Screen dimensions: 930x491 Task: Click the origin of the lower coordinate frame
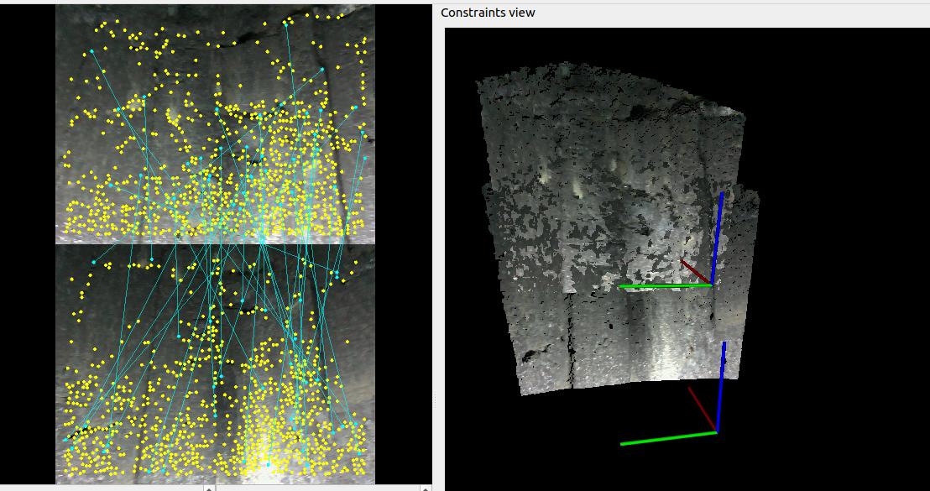click(x=717, y=432)
